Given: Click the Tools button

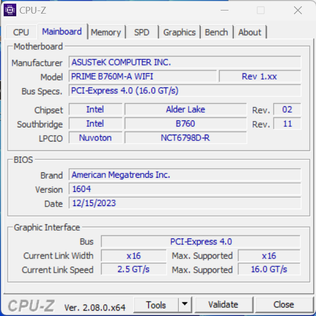Looking at the screenshot, I should click(156, 305).
